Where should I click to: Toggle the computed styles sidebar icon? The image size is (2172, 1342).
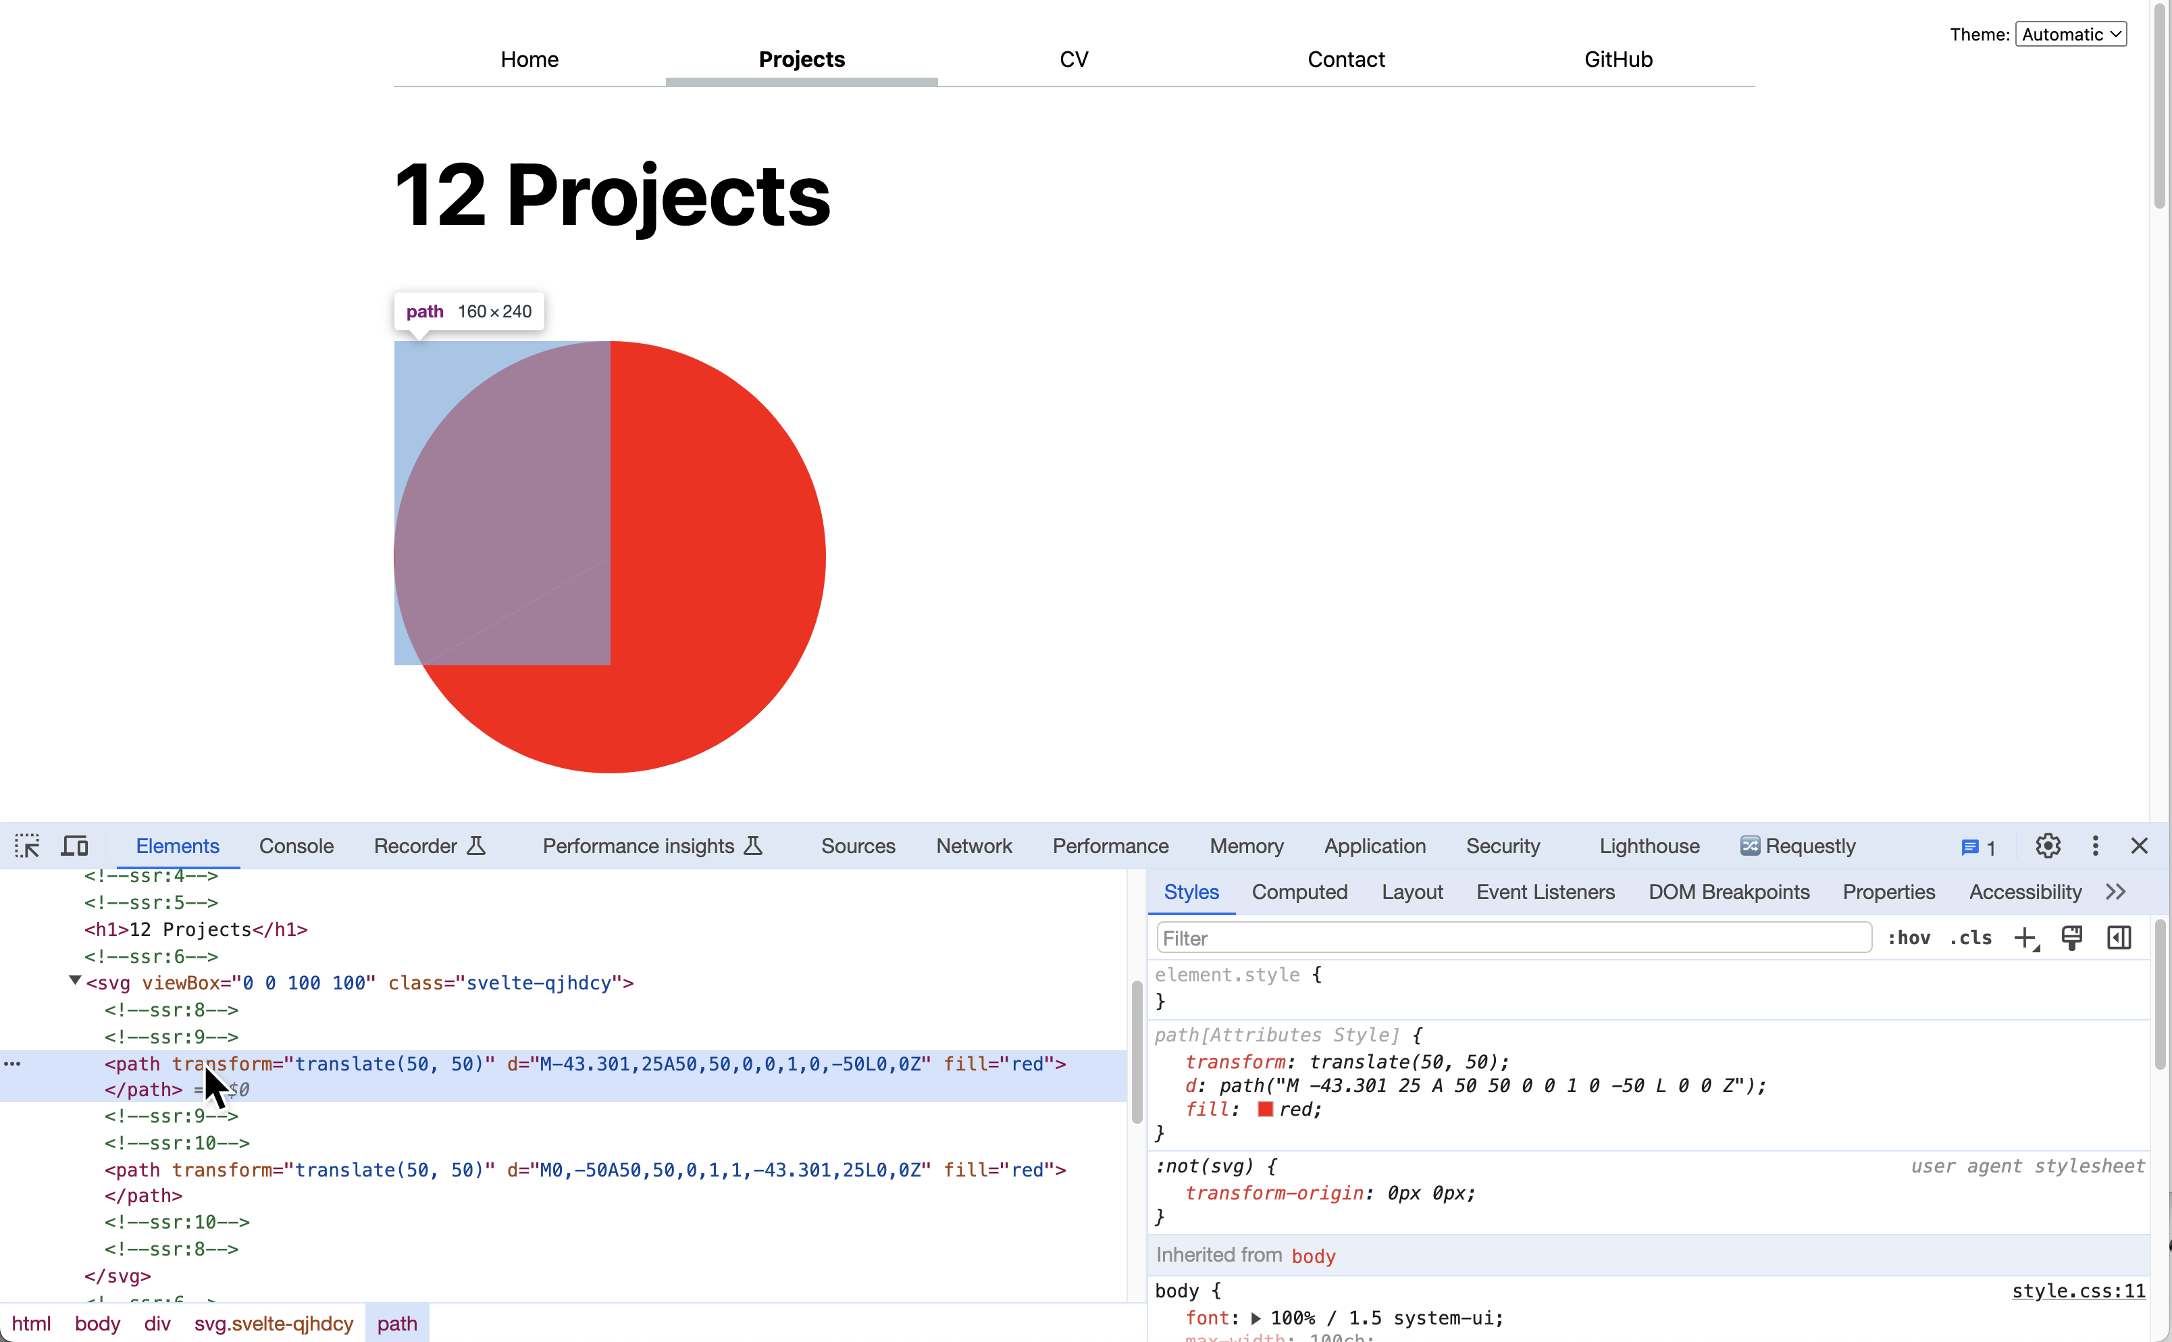click(x=2119, y=938)
